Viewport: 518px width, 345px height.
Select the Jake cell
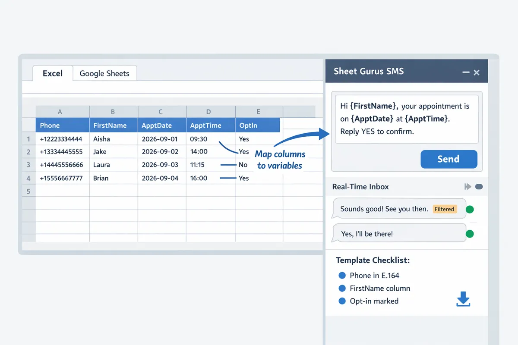tap(114, 152)
